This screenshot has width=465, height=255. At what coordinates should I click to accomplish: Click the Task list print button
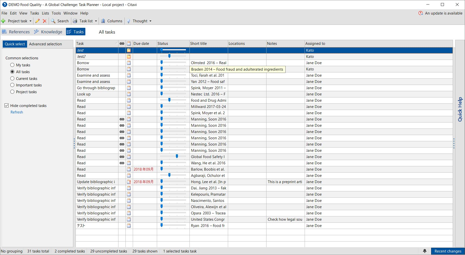[x=83, y=21]
